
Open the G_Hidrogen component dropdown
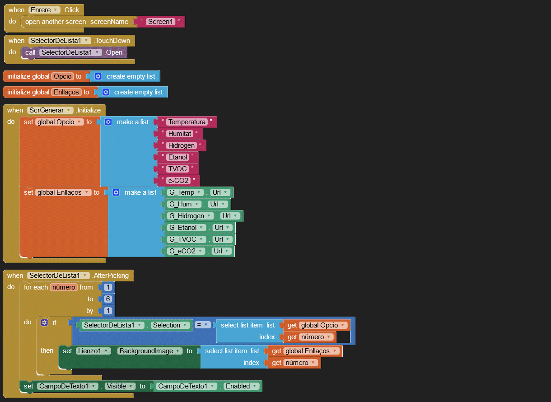(x=210, y=216)
